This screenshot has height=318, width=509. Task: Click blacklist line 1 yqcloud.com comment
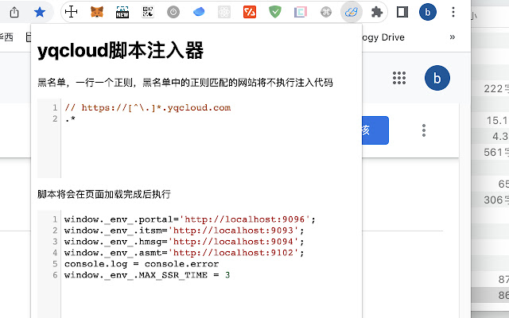(x=148, y=108)
